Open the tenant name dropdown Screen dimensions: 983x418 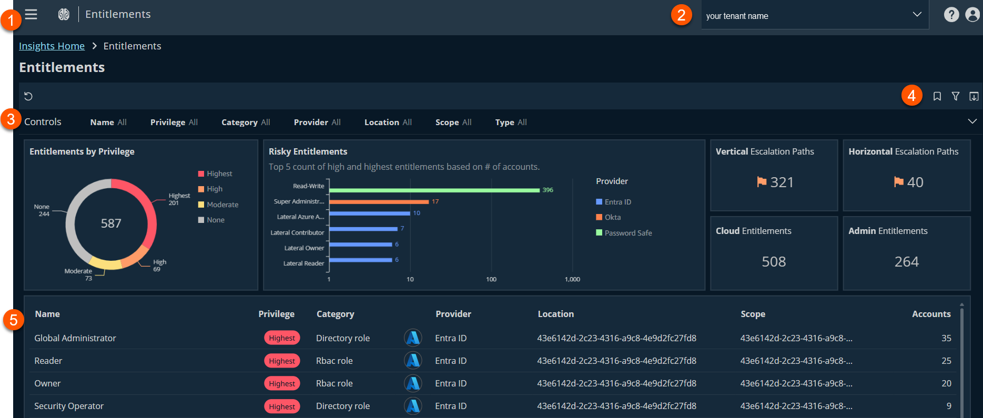[814, 15]
